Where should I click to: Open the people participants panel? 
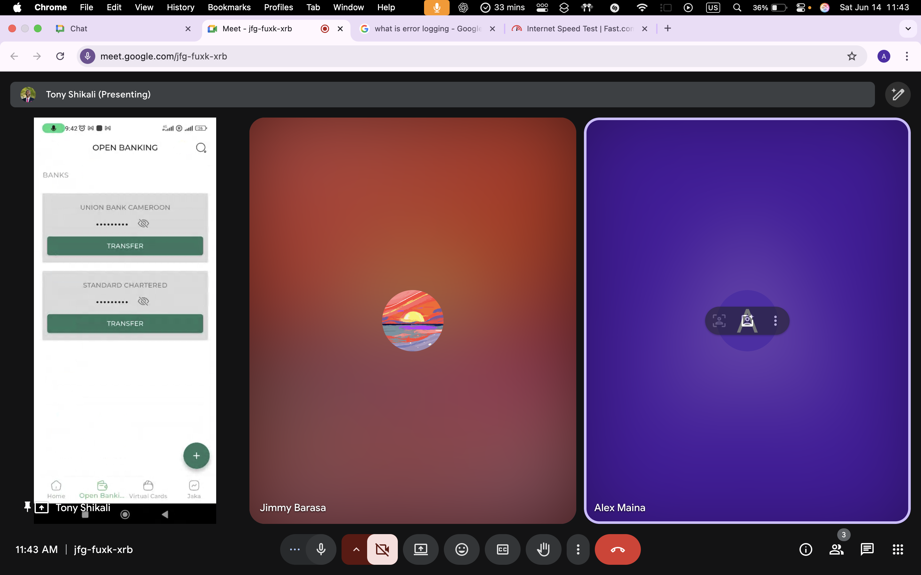pyautogui.click(x=836, y=549)
